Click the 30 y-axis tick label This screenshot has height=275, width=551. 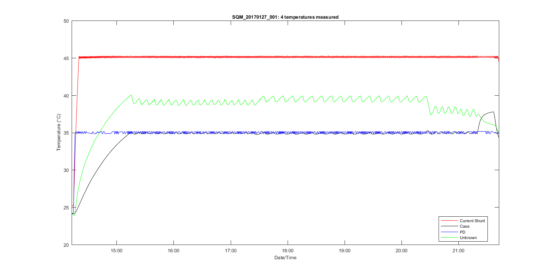click(x=67, y=170)
